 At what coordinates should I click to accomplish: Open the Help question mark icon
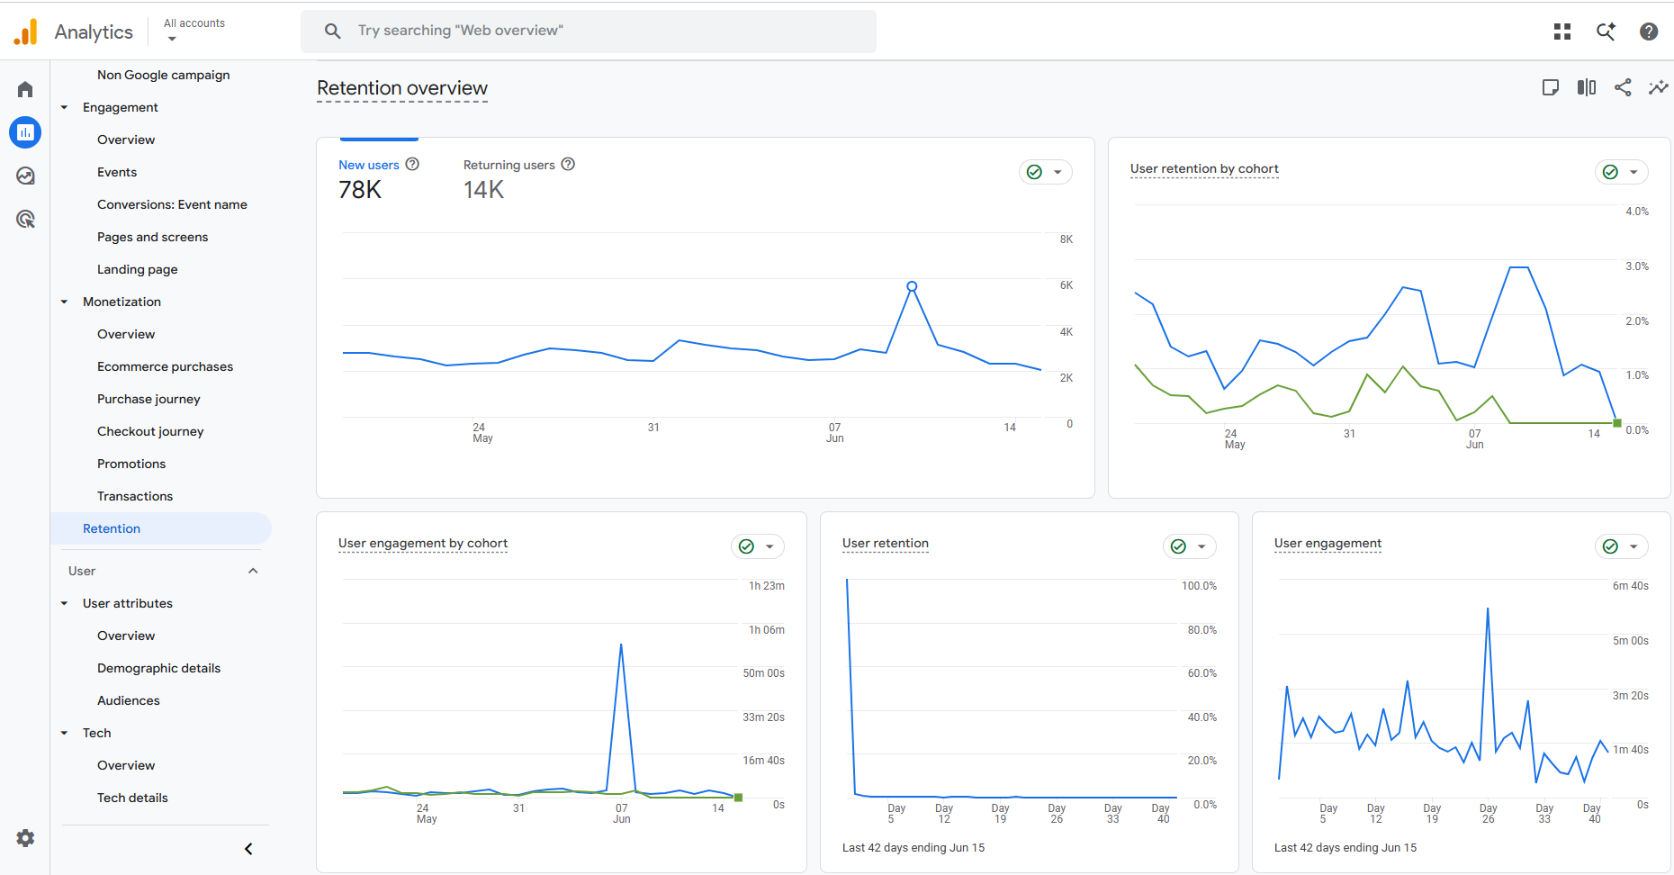coord(1649,32)
